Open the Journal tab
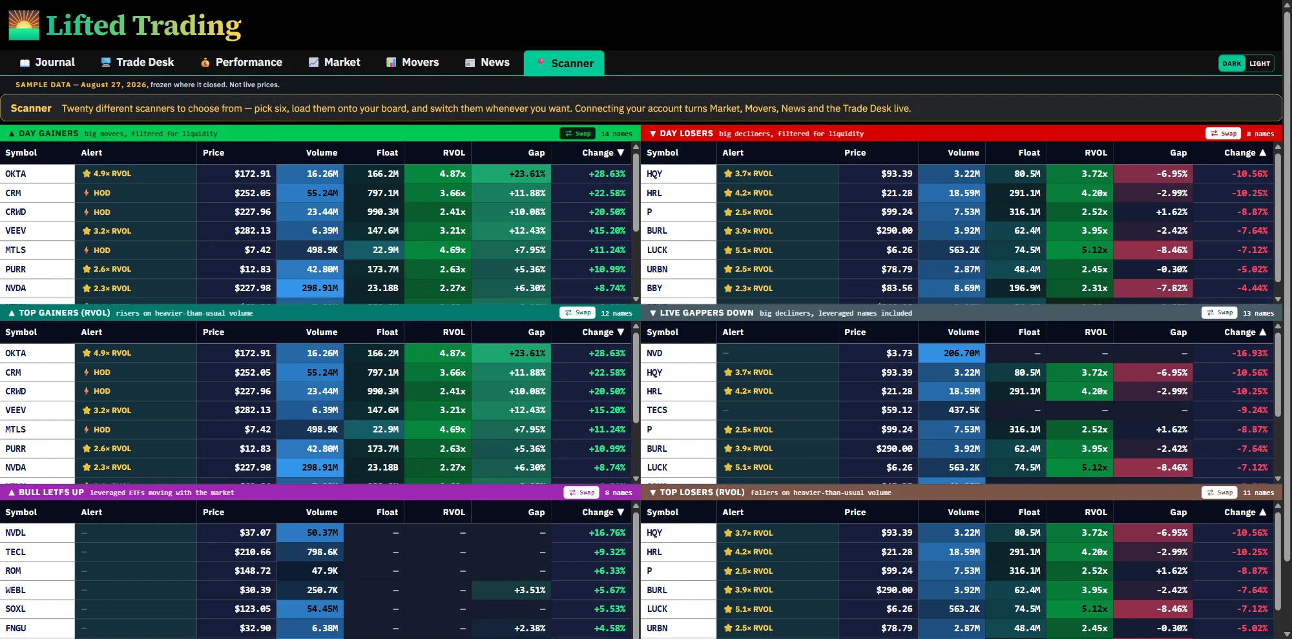This screenshot has width=1292, height=639. point(48,63)
